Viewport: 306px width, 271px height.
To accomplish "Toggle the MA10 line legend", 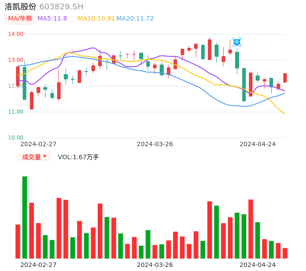I will [96, 19].
